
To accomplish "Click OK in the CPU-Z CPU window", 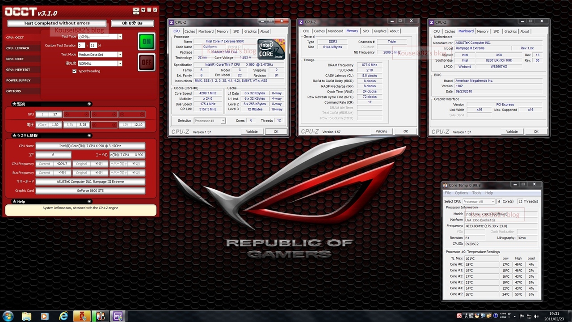I will 276,131.
